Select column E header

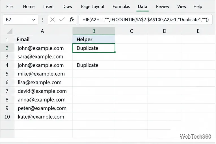point(198,31)
